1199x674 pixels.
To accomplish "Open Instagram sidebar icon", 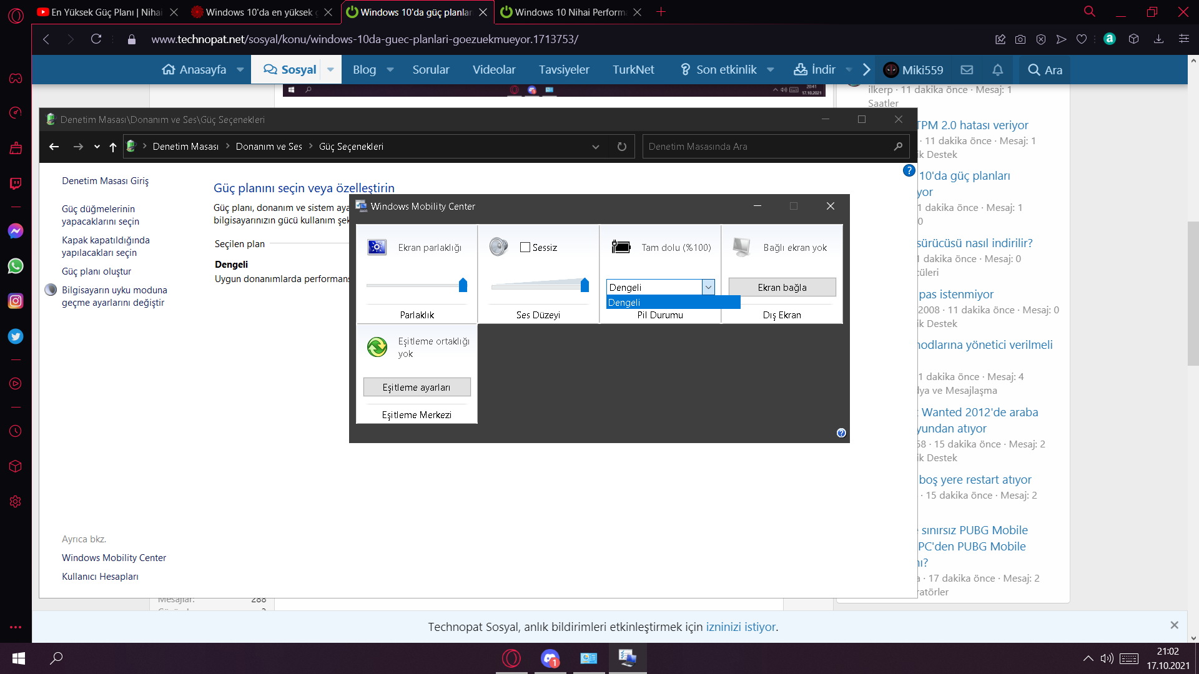I will 16,301.
